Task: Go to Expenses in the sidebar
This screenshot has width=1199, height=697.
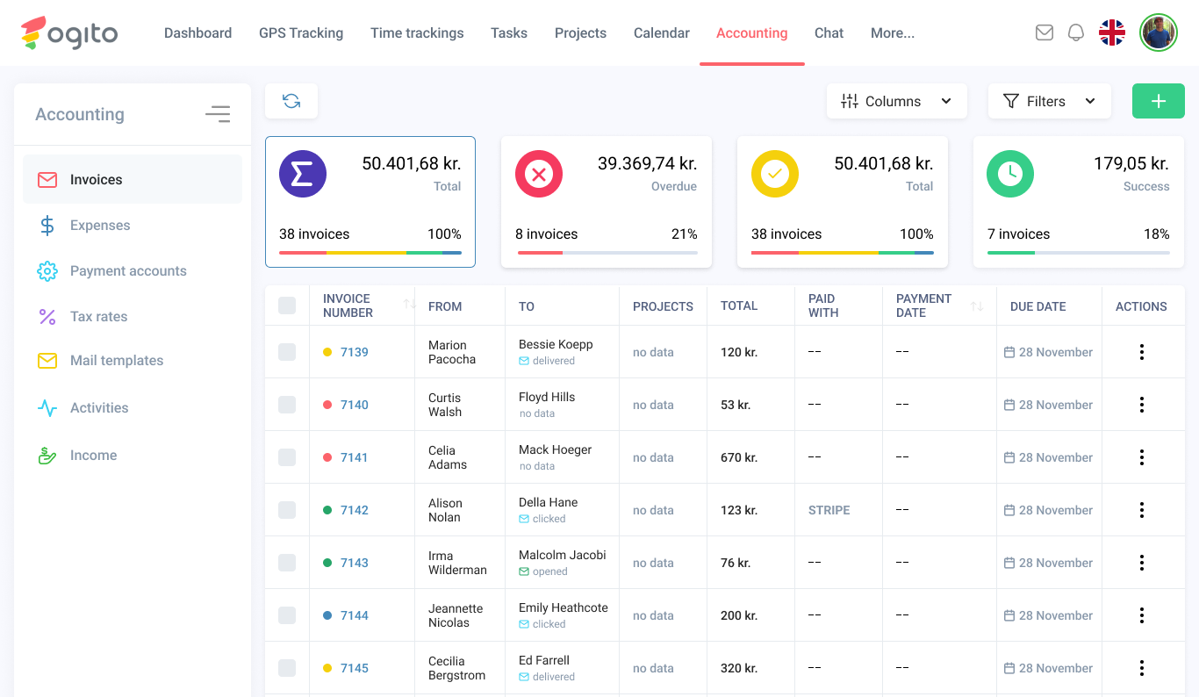Action: pyautogui.click(x=100, y=226)
